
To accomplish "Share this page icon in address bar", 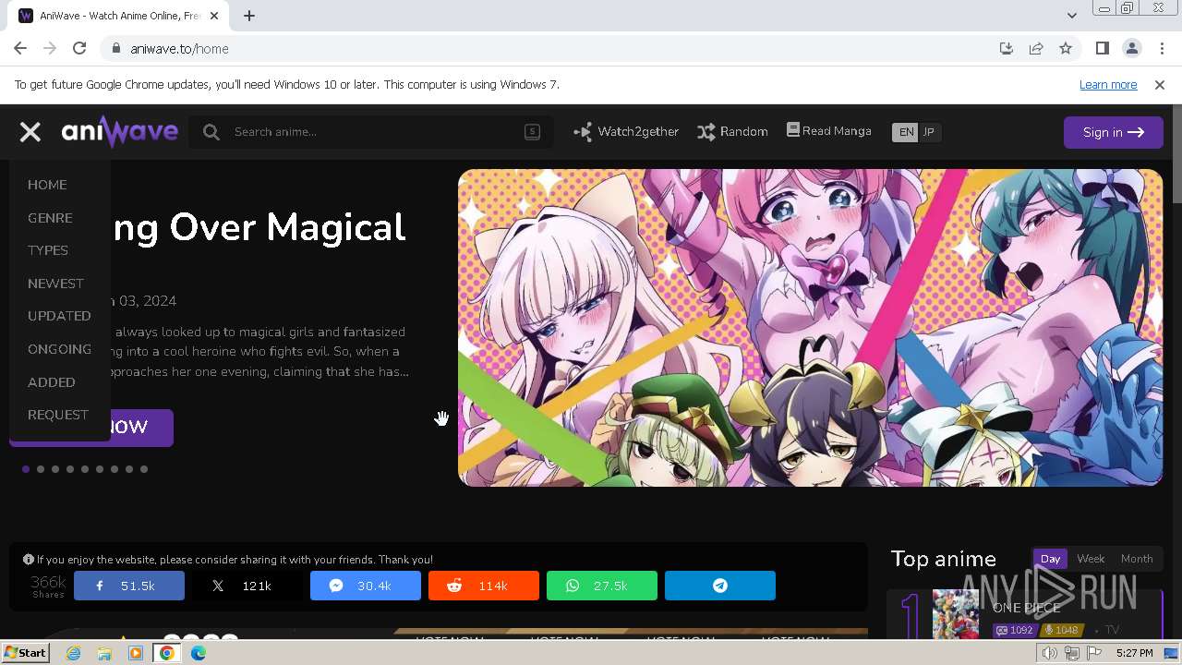I will [x=1036, y=49].
